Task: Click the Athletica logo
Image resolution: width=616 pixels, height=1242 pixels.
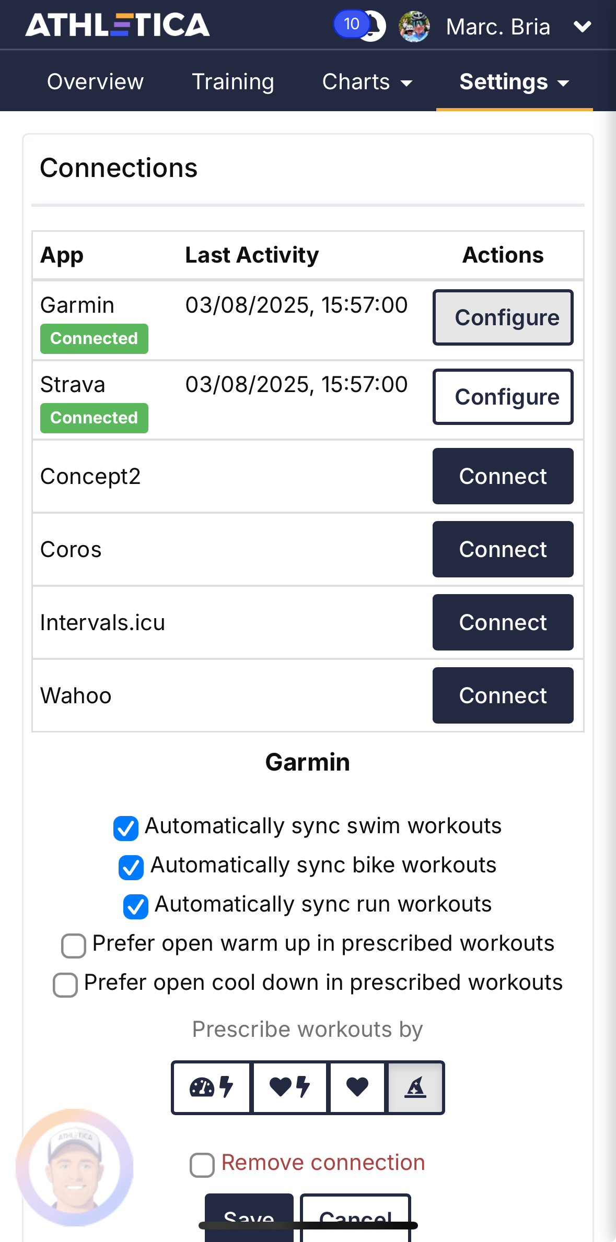Action: pyautogui.click(x=118, y=25)
